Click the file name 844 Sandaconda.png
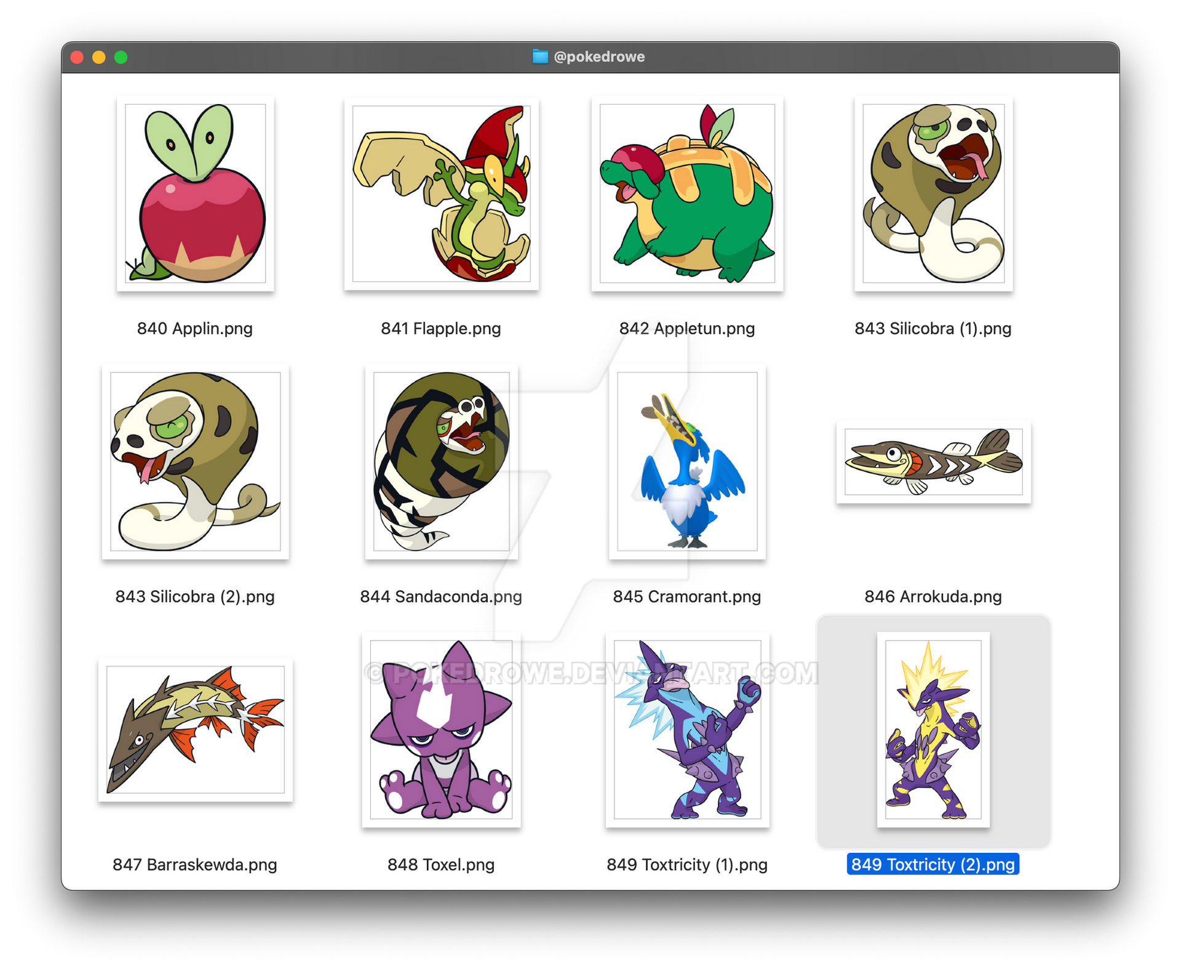This screenshot has width=1181, height=971. click(441, 596)
